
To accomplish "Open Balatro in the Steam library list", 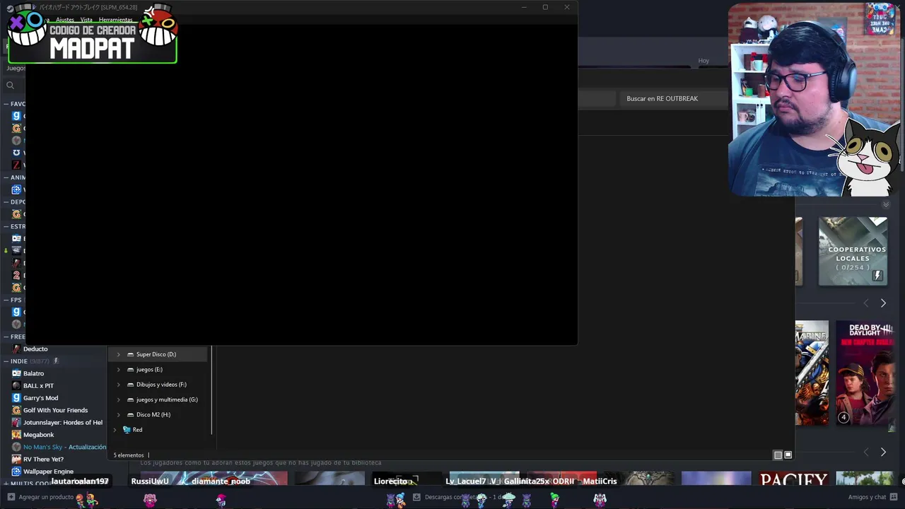I will 33,373.
